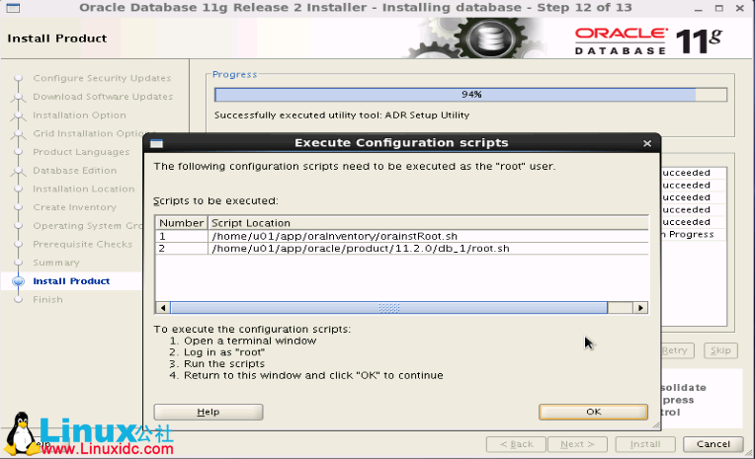Select Installation Location step
Screen dimensions: 755x459
[84, 189]
